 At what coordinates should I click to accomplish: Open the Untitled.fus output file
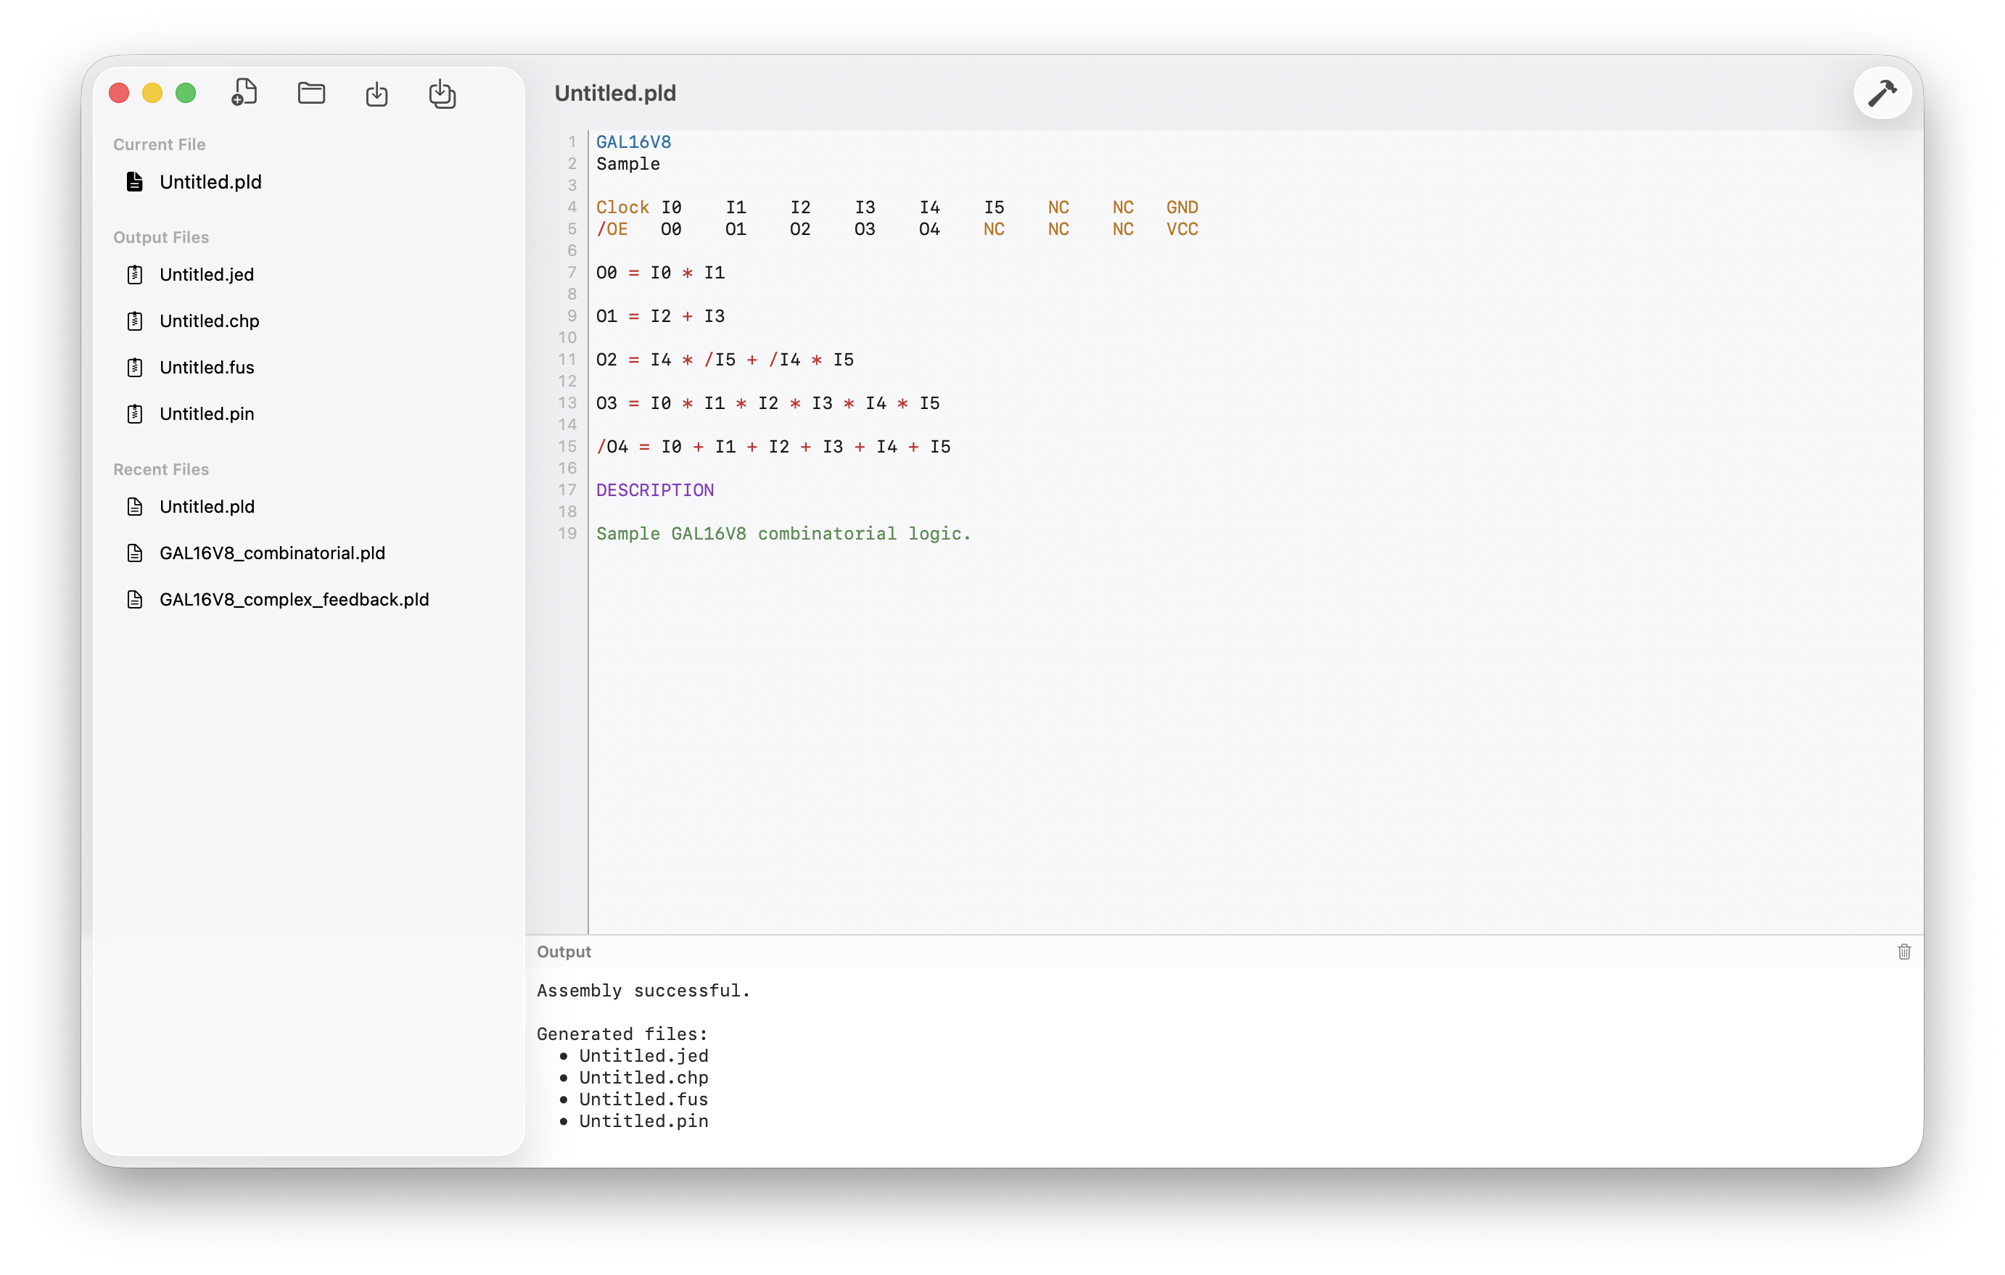click(207, 368)
